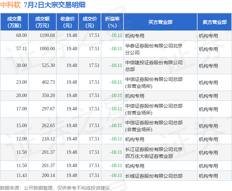The image size is (232, 191).
Task: Select the 卖方营业部 column header
Action: click(215, 22)
